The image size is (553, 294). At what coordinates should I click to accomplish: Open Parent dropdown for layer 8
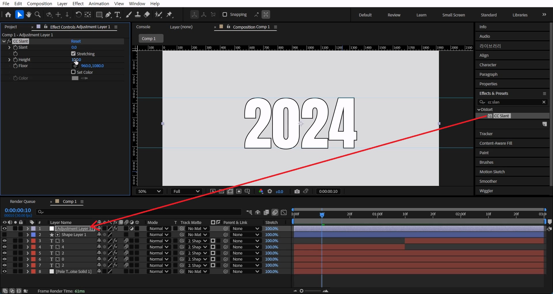(246, 272)
